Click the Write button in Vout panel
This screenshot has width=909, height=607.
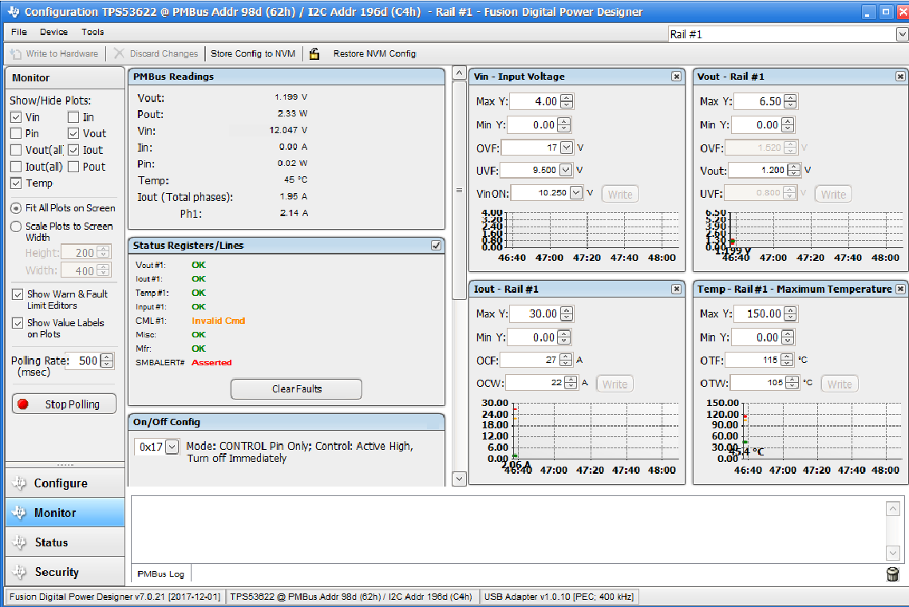point(833,195)
